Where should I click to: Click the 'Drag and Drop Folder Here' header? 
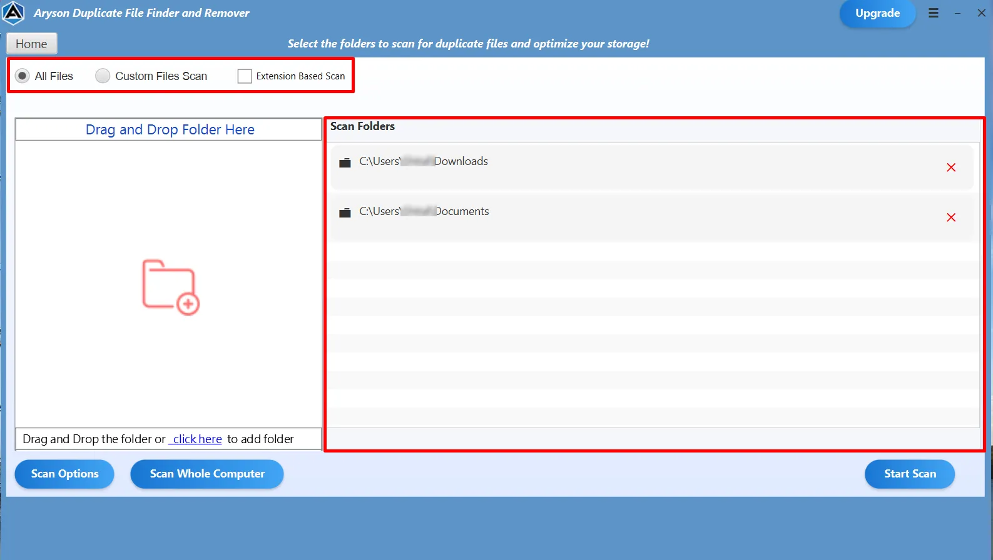[169, 129]
